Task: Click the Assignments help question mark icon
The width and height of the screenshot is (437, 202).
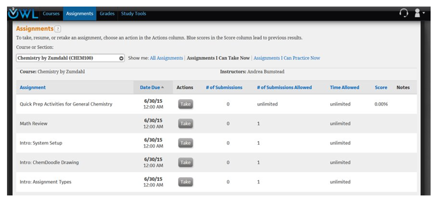Action: pyautogui.click(x=58, y=29)
